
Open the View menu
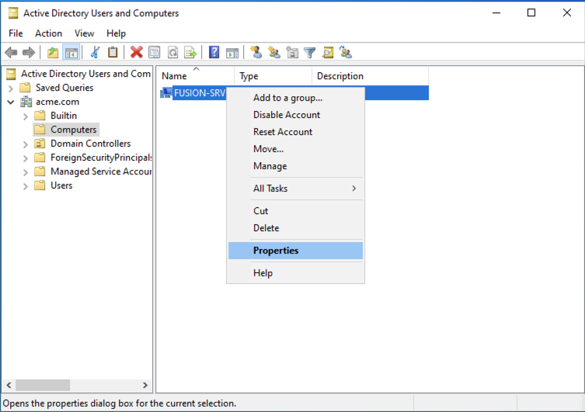tap(84, 33)
